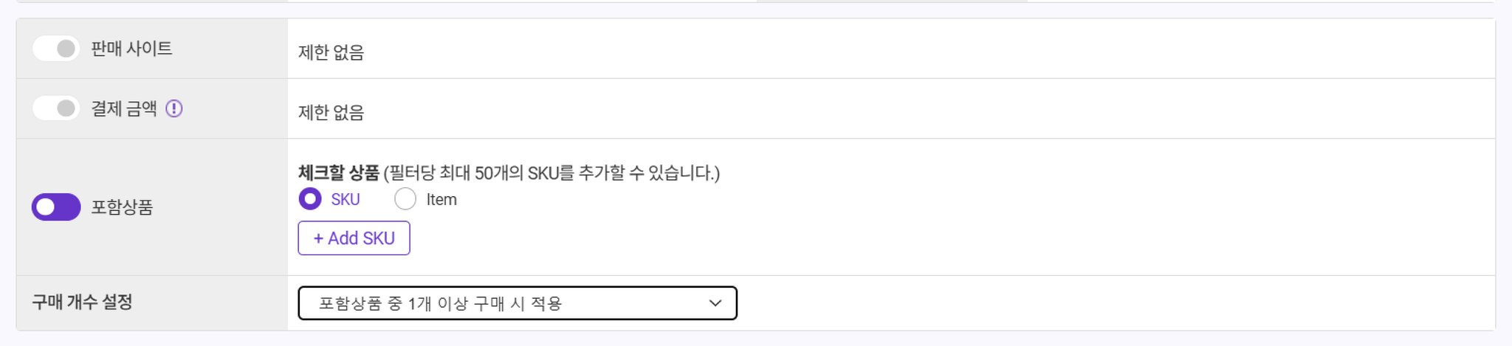1512x346 pixels.
Task: Click the plus sign on Add SKU
Action: [x=318, y=238]
